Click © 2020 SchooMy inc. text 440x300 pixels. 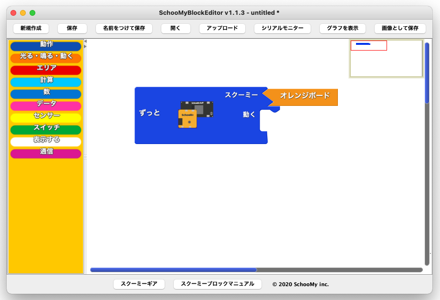coord(301,284)
